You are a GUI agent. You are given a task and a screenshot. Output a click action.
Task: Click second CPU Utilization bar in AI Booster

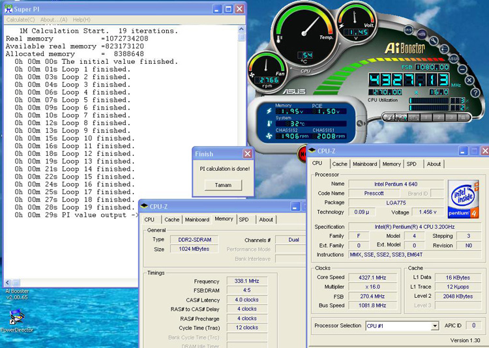[x=429, y=108]
